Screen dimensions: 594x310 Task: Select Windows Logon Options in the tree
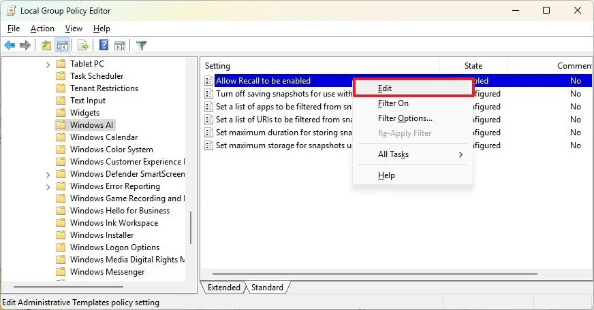[x=115, y=247]
